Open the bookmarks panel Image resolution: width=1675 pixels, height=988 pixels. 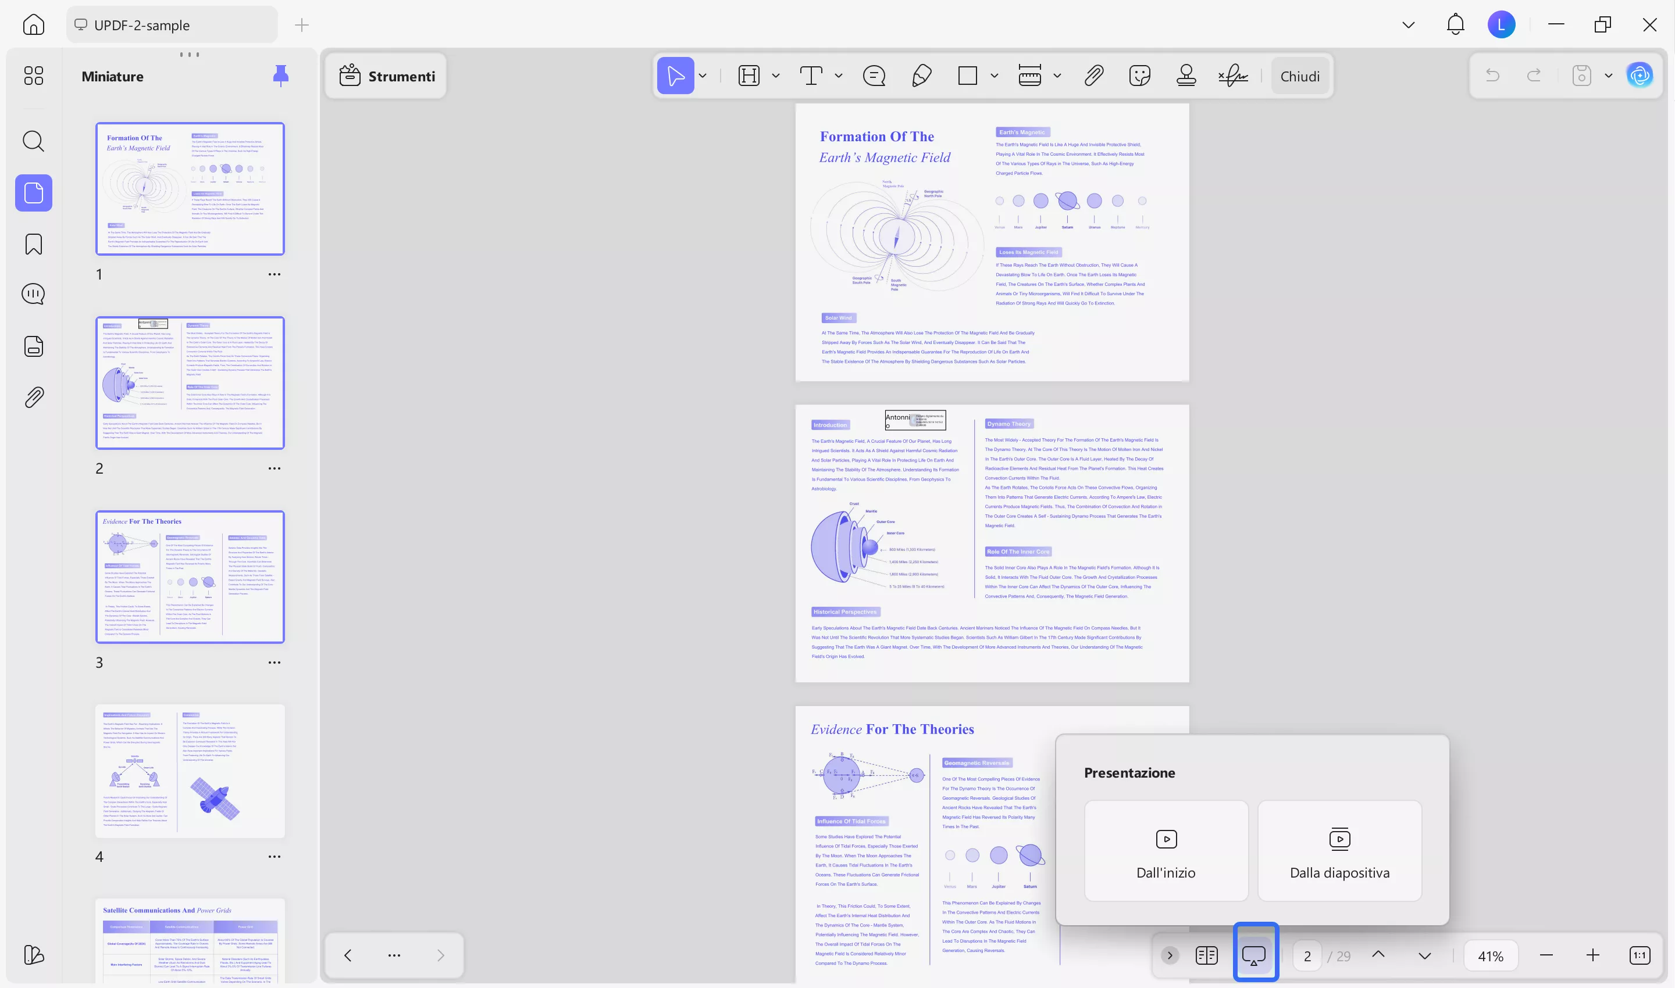click(33, 244)
